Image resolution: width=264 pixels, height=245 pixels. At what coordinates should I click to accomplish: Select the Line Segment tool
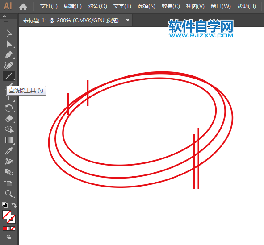9,76
